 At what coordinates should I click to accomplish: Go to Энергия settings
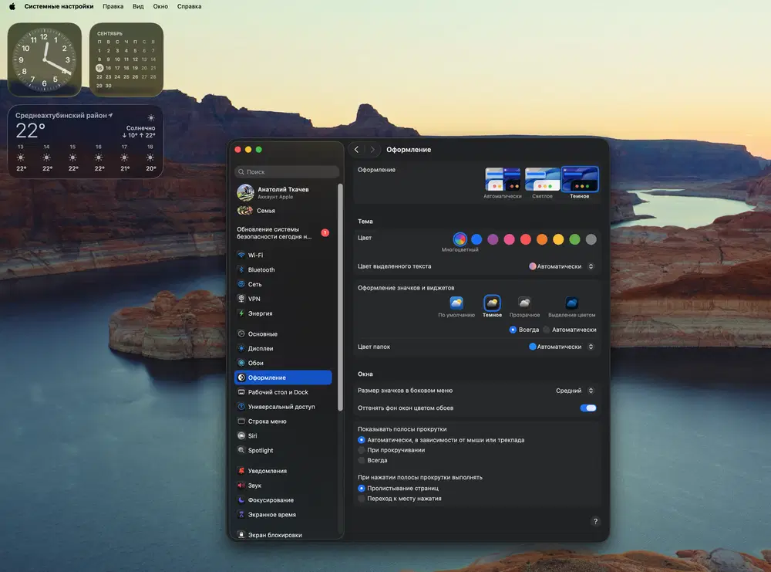[x=283, y=313]
